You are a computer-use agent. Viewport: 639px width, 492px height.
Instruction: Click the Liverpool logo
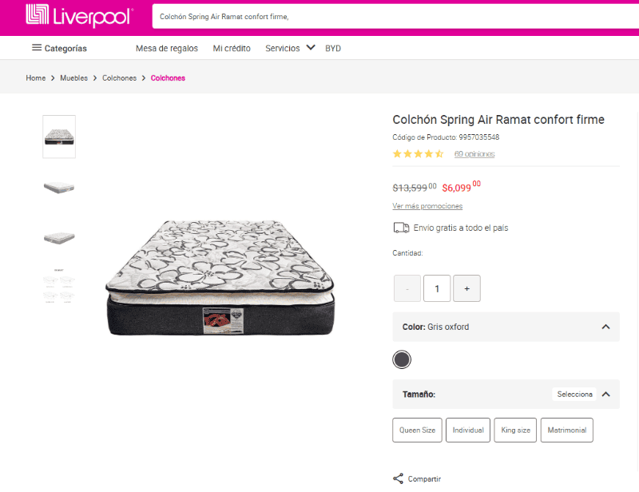click(78, 15)
